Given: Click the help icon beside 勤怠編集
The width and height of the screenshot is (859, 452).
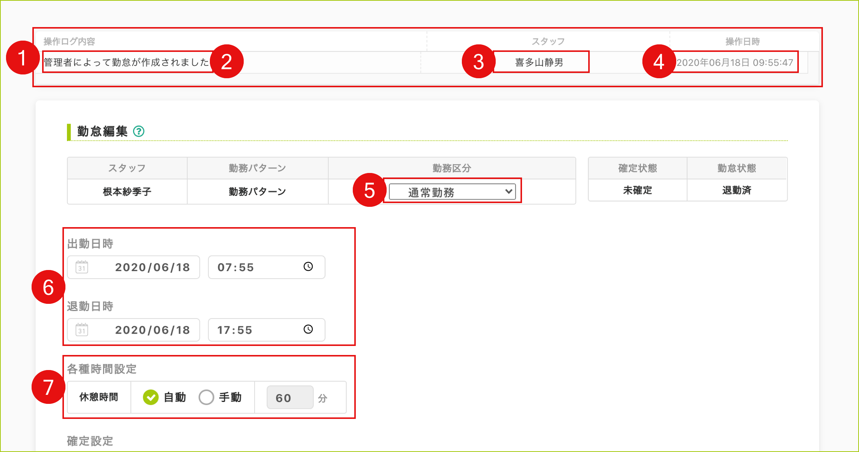Looking at the screenshot, I should point(139,131).
